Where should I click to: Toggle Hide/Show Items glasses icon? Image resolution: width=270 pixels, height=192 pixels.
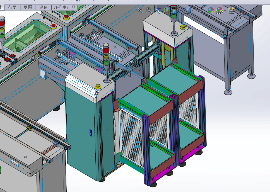click(x=198, y=11)
